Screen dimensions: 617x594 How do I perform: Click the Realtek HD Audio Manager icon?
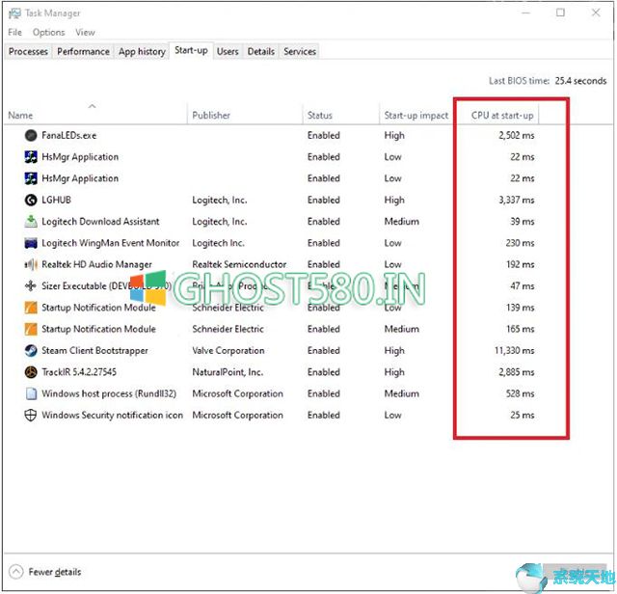pos(31,264)
